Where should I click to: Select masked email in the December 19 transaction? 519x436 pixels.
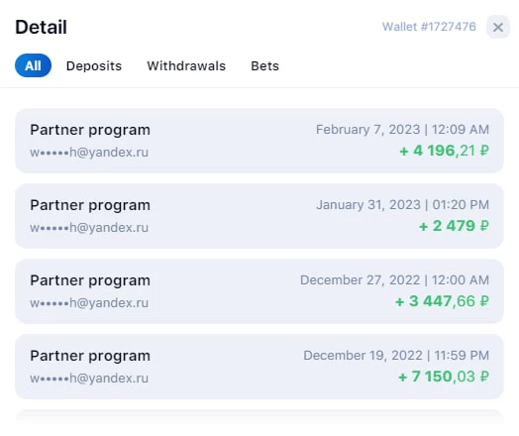(89, 379)
